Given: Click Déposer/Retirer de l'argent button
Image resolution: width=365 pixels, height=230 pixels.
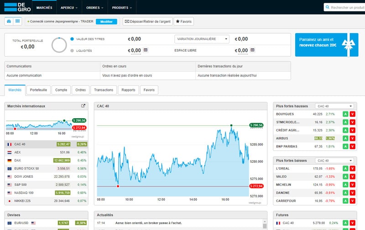Looking at the screenshot, I should point(147,21).
